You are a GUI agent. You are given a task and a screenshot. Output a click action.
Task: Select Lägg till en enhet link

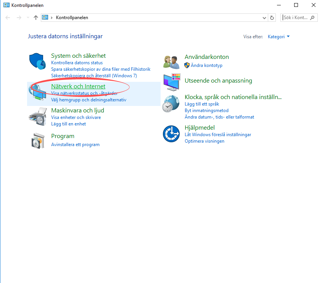(x=68, y=124)
